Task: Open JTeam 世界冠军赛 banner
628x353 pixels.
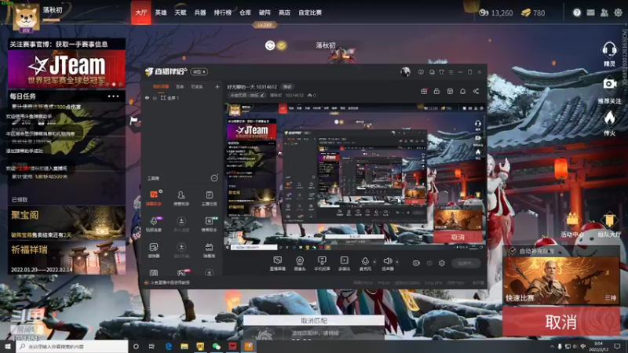Action: tap(67, 69)
